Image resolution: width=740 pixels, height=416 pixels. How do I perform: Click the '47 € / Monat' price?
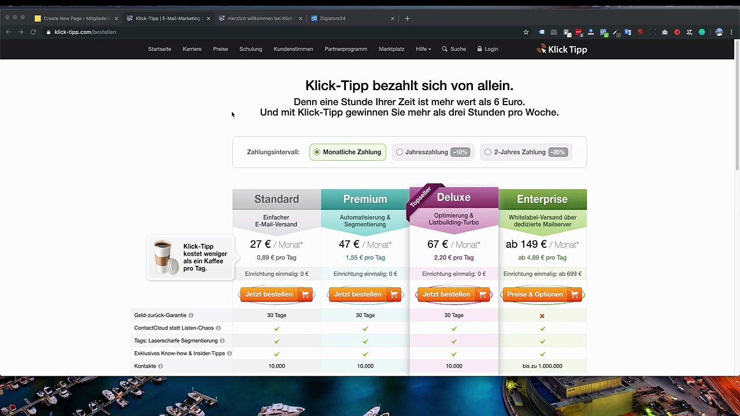tap(365, 244)
